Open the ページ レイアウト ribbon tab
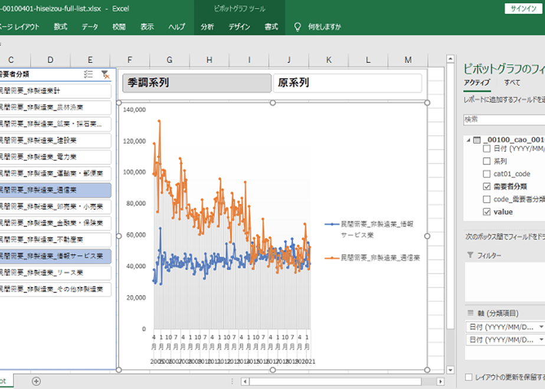This screenshot has height=389, width=545. click(x=19, y=27)
